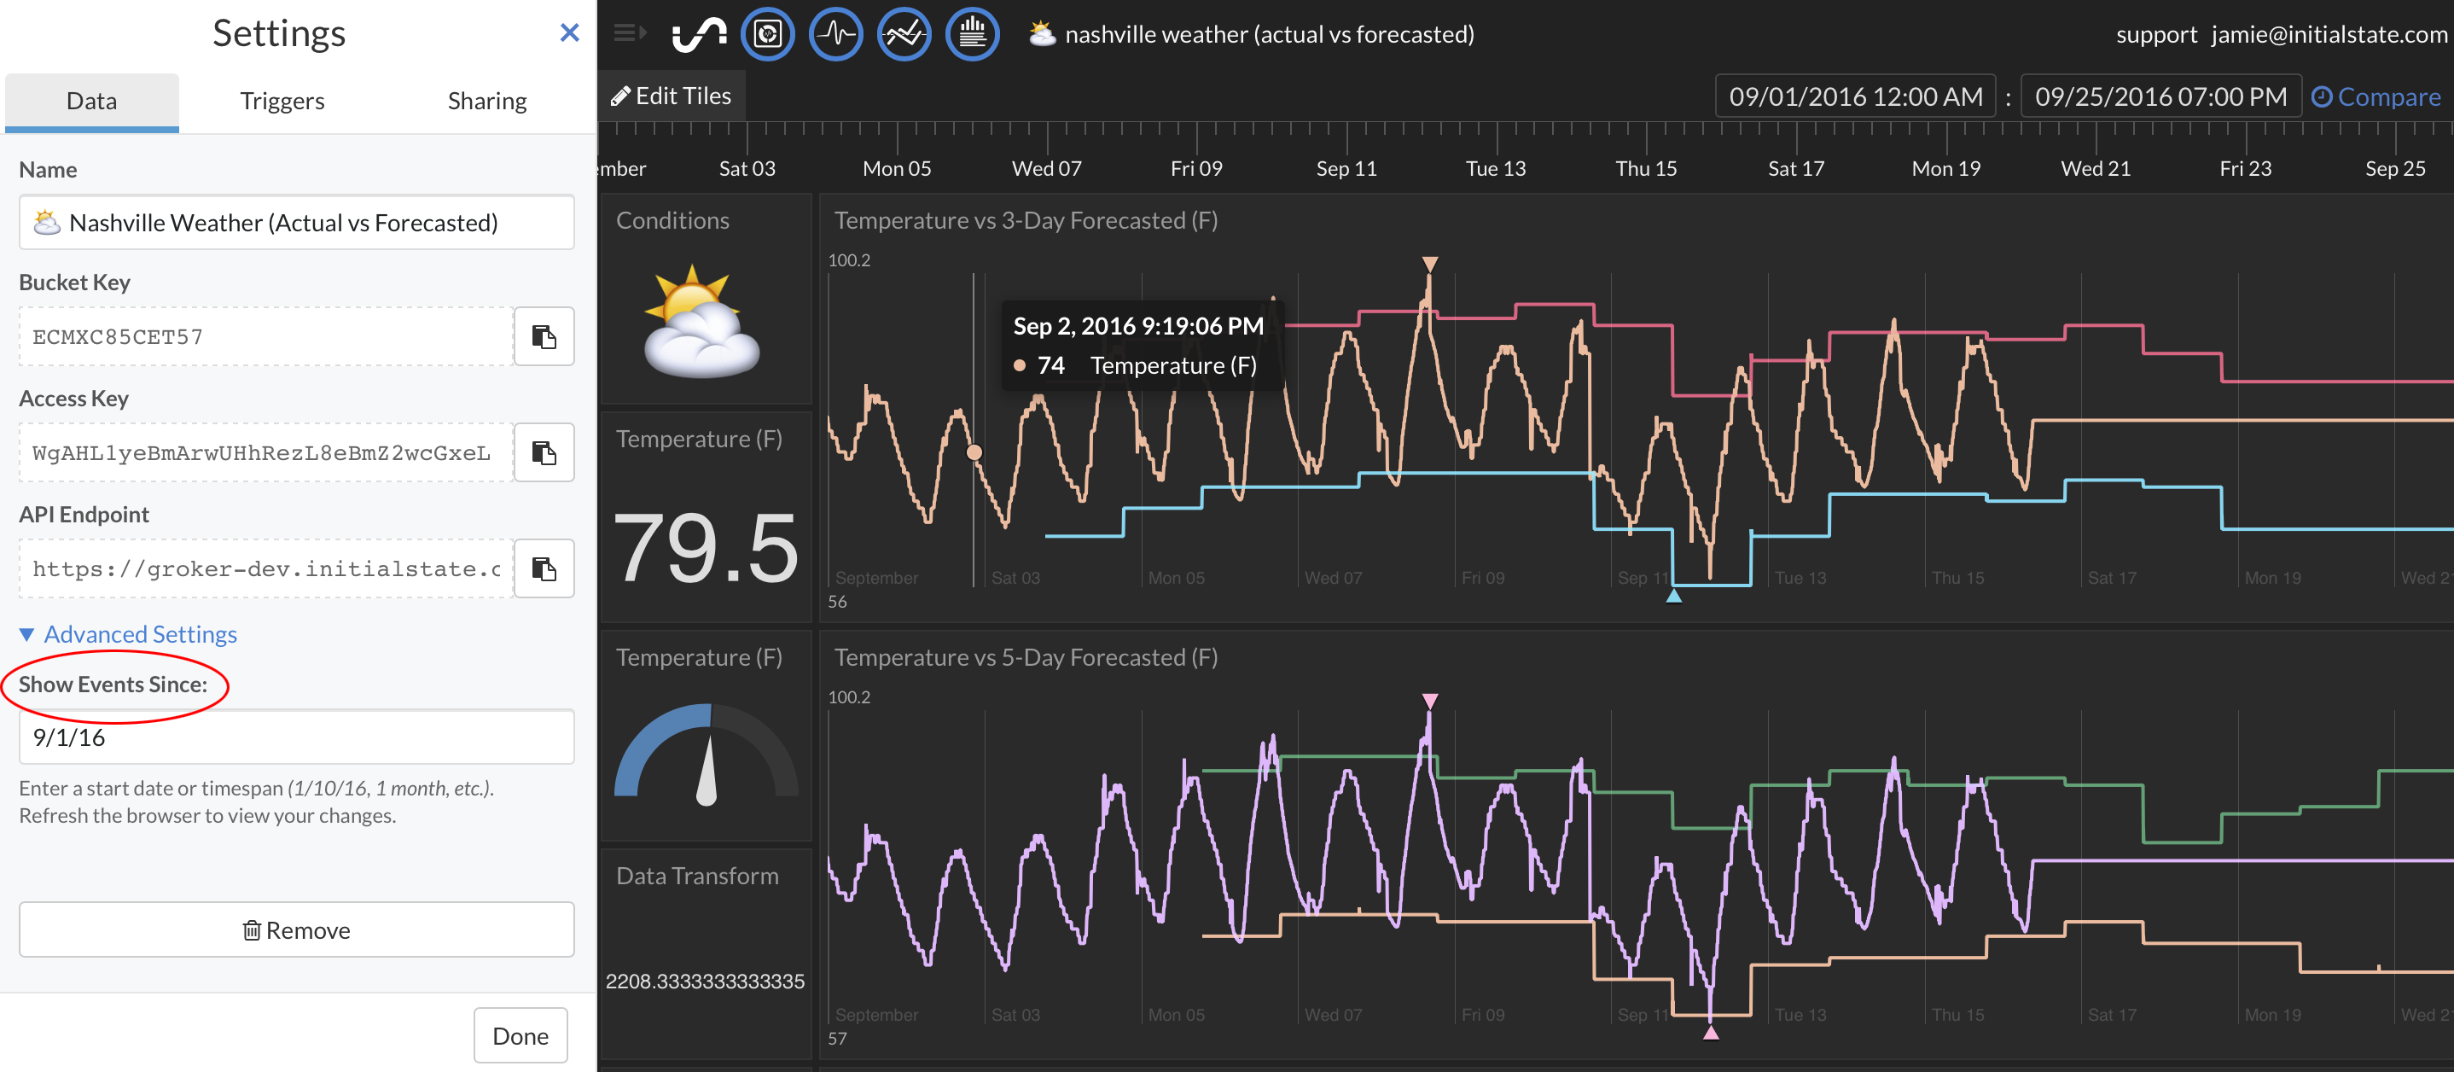Viewport: 2454px width, 1072px height.
Task: Open the Waves view icon
Action: pos(835,34)
